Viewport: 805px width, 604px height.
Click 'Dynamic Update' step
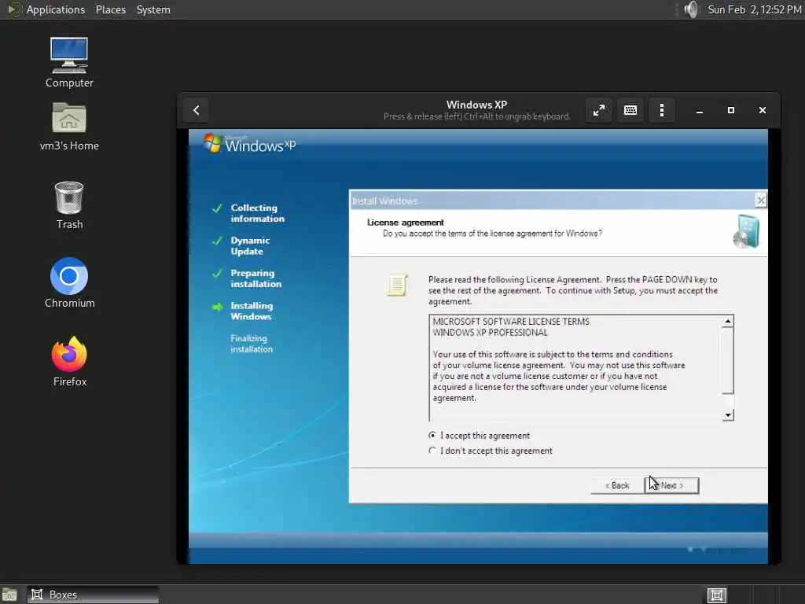point(250,246)
